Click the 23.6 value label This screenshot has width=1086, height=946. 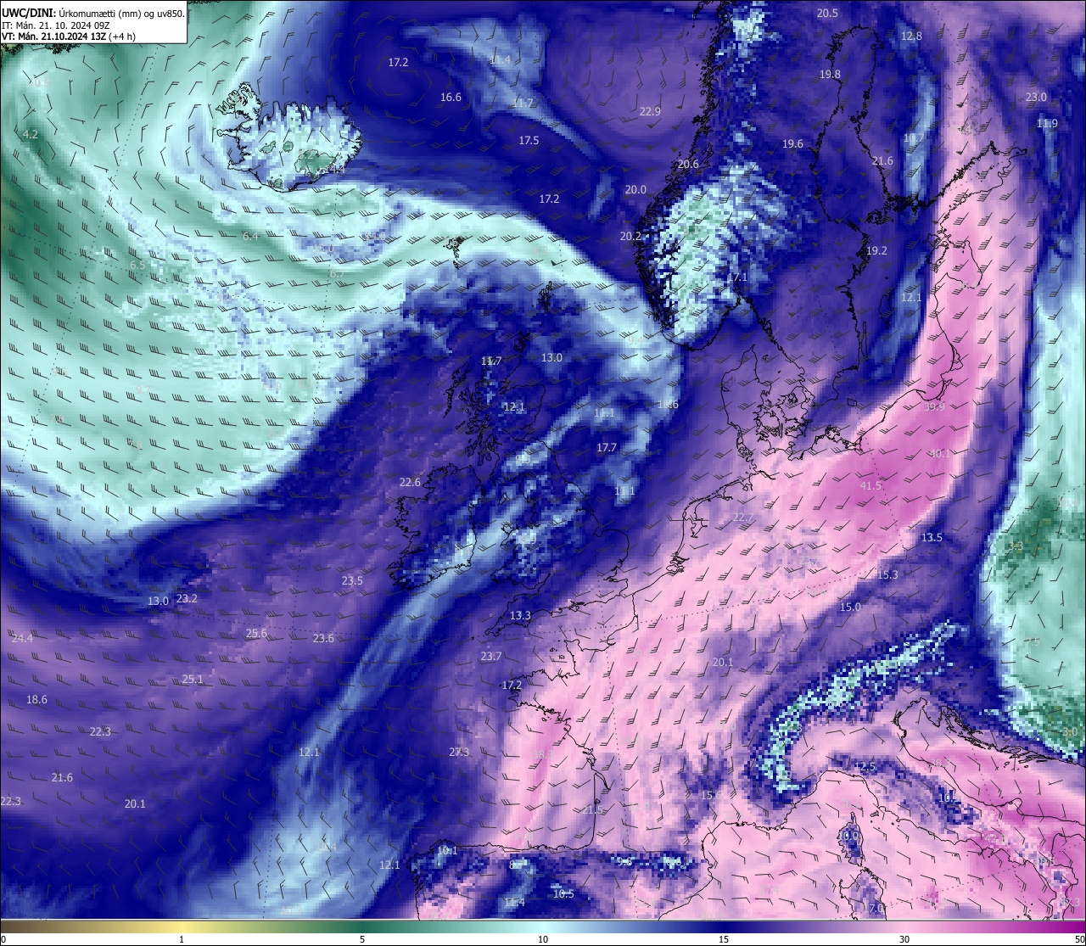click(x=323, y=638)
